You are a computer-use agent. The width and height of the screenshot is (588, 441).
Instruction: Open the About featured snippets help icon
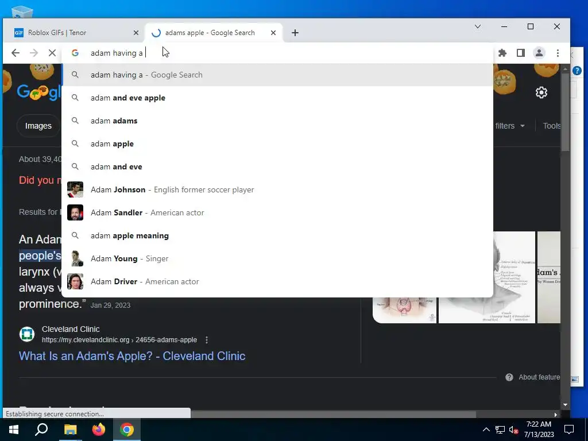pos(509,377)
